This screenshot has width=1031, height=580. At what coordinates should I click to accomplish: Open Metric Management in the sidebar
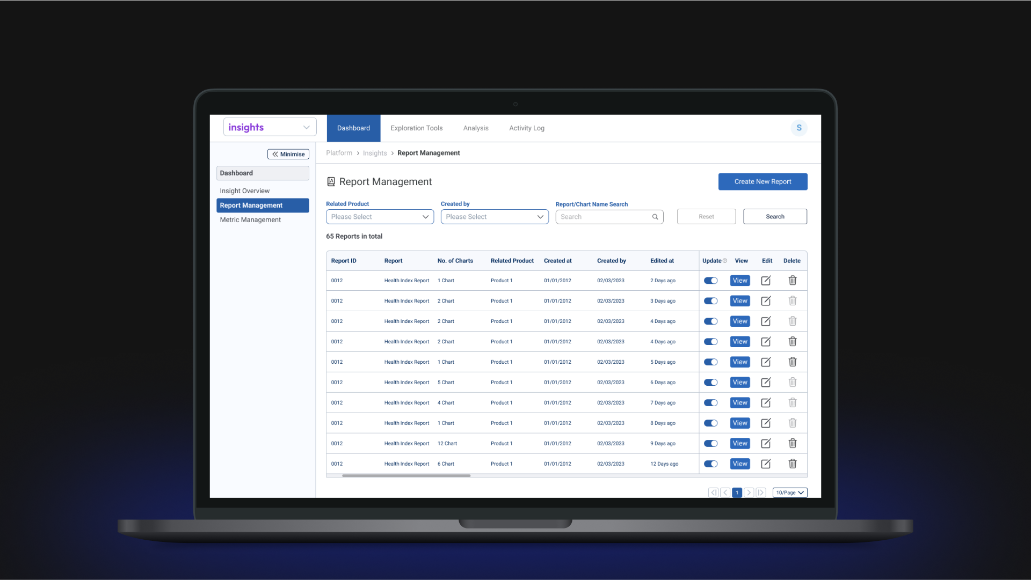coord(250,220)
